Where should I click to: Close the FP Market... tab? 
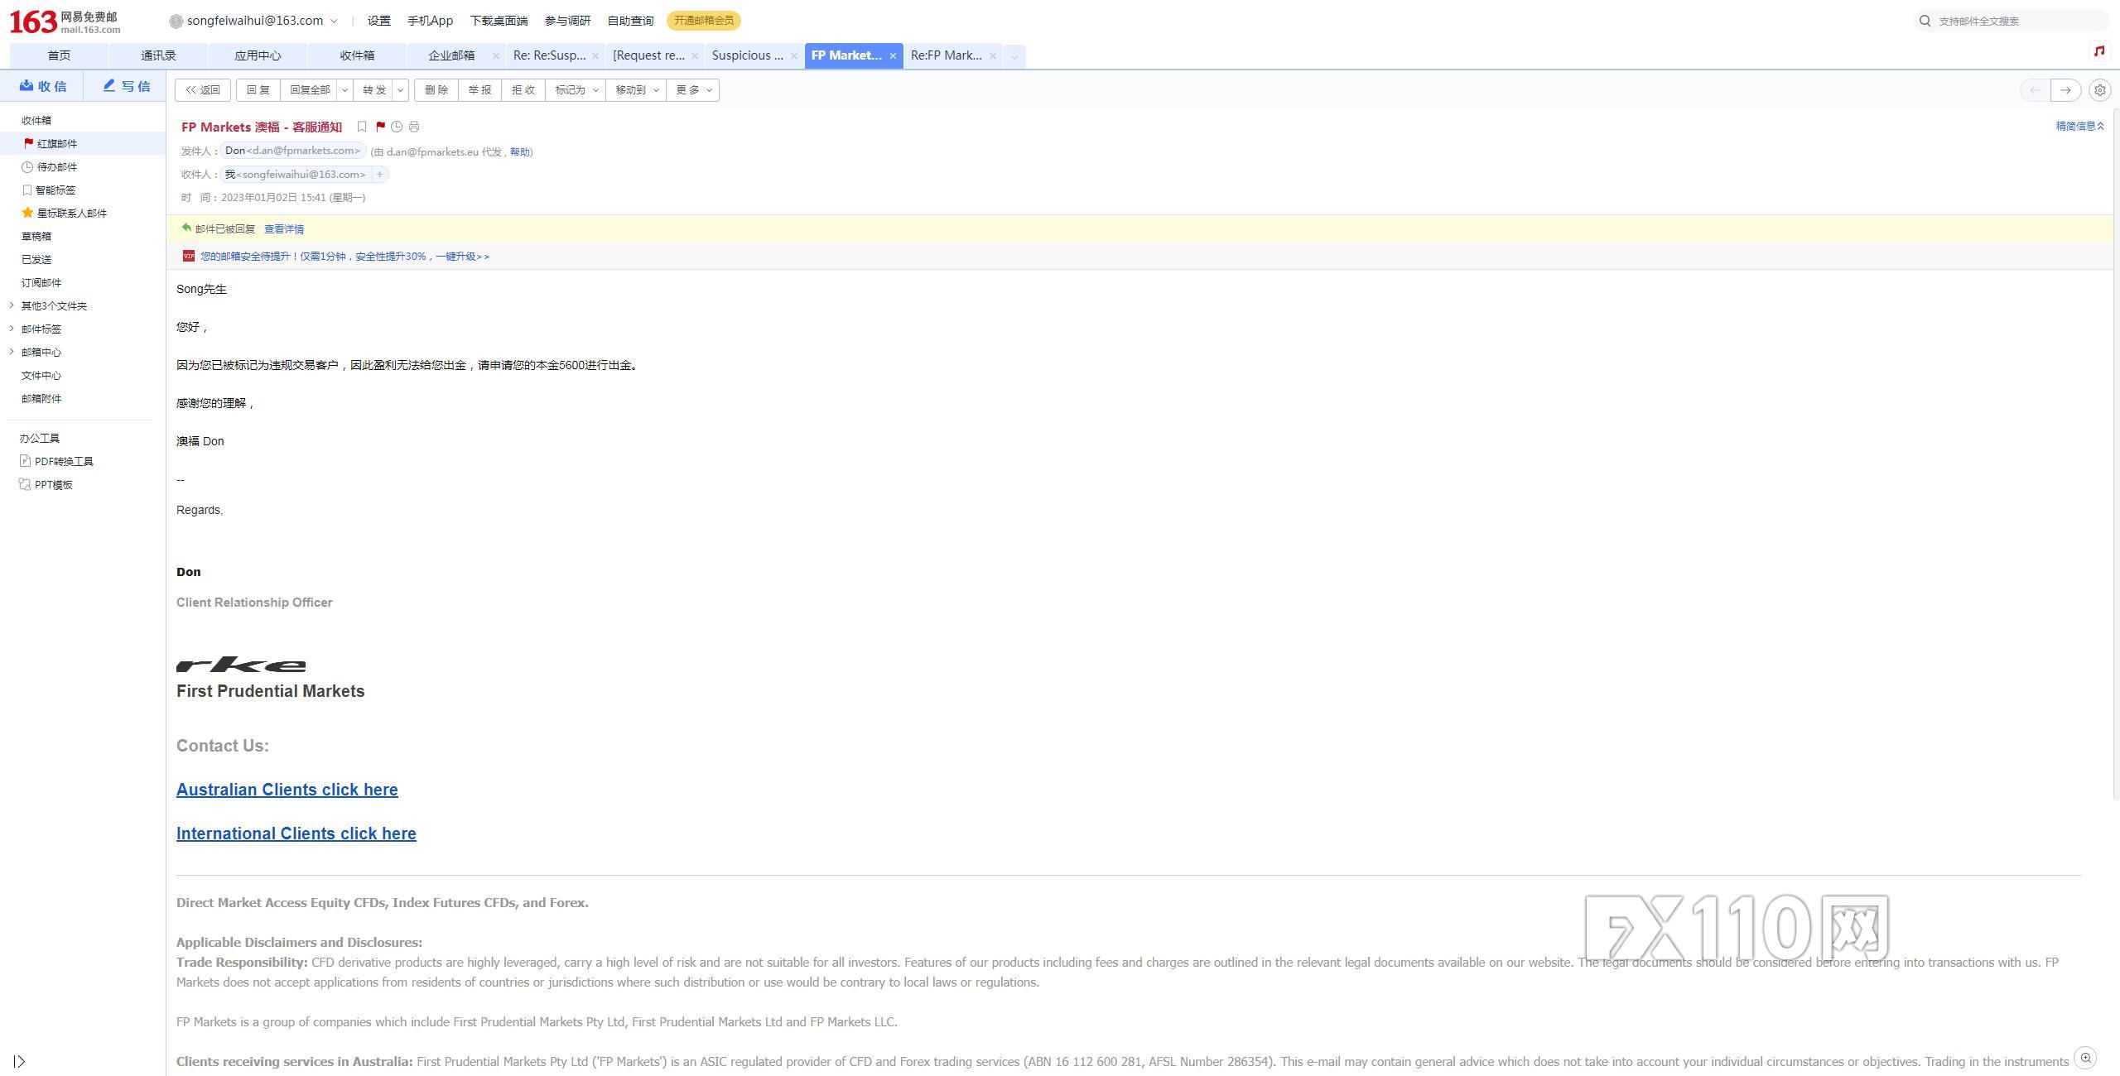(893, 56)
